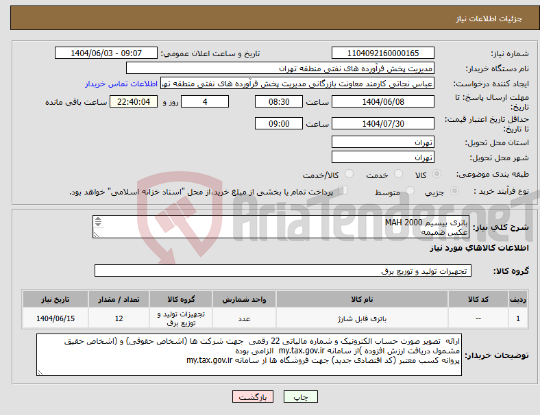Click the چاپ print button
This screenshot has width=540, height=415.
point(301,397)
